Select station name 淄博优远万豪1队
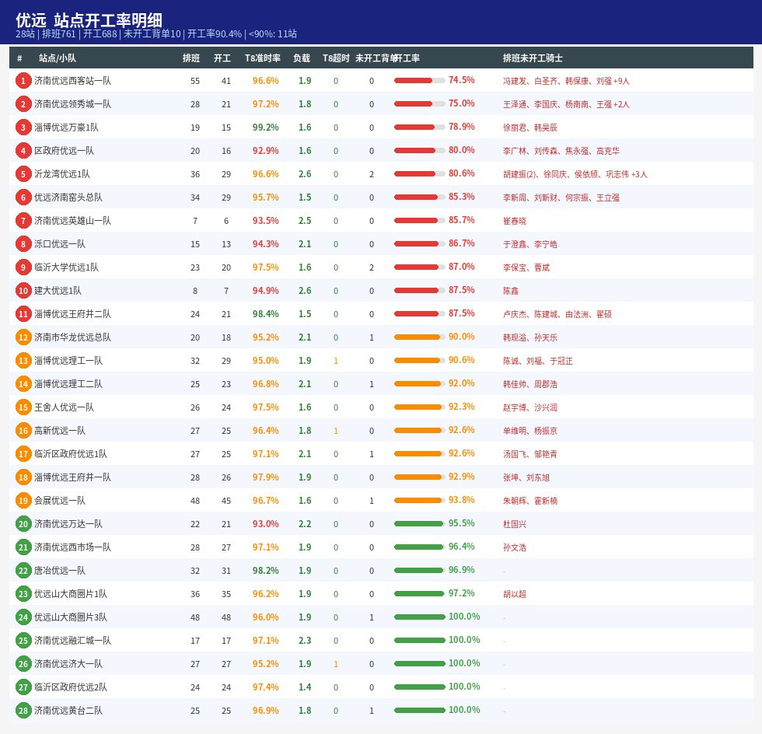The image size is (762, 734). click(x=66, y=128)
